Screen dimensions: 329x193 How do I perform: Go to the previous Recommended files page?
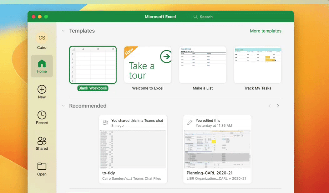(x=270, y=106)
